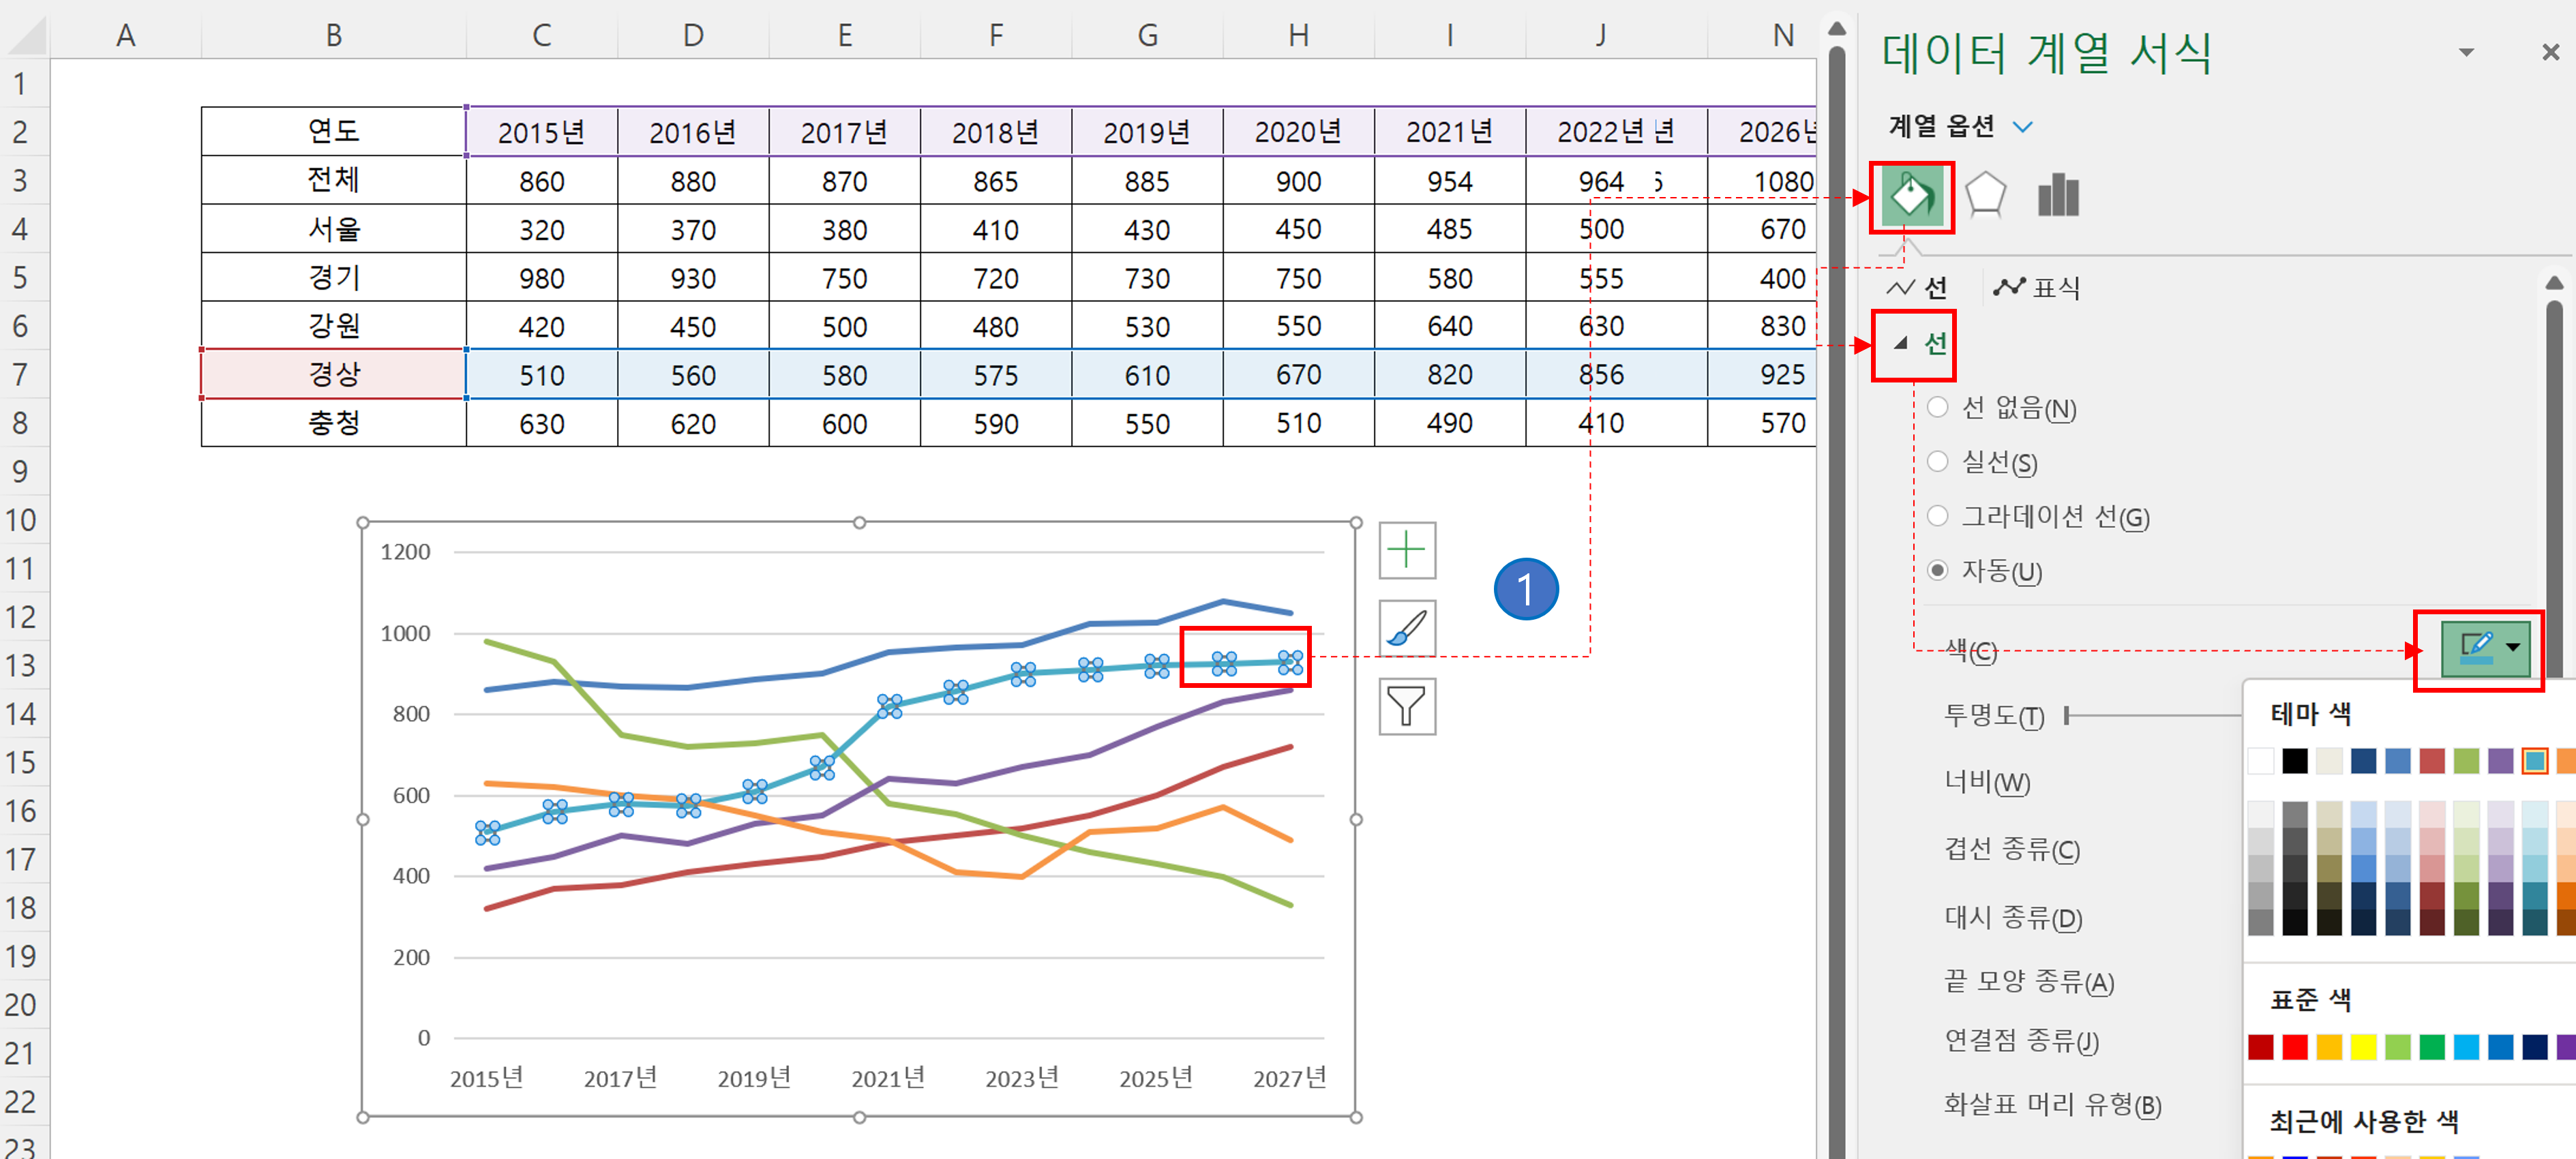Choose 그라데이션 선(G) radio button
The width and height of the screenshot is (2576, 1159).
click(x=1937, y=516)
